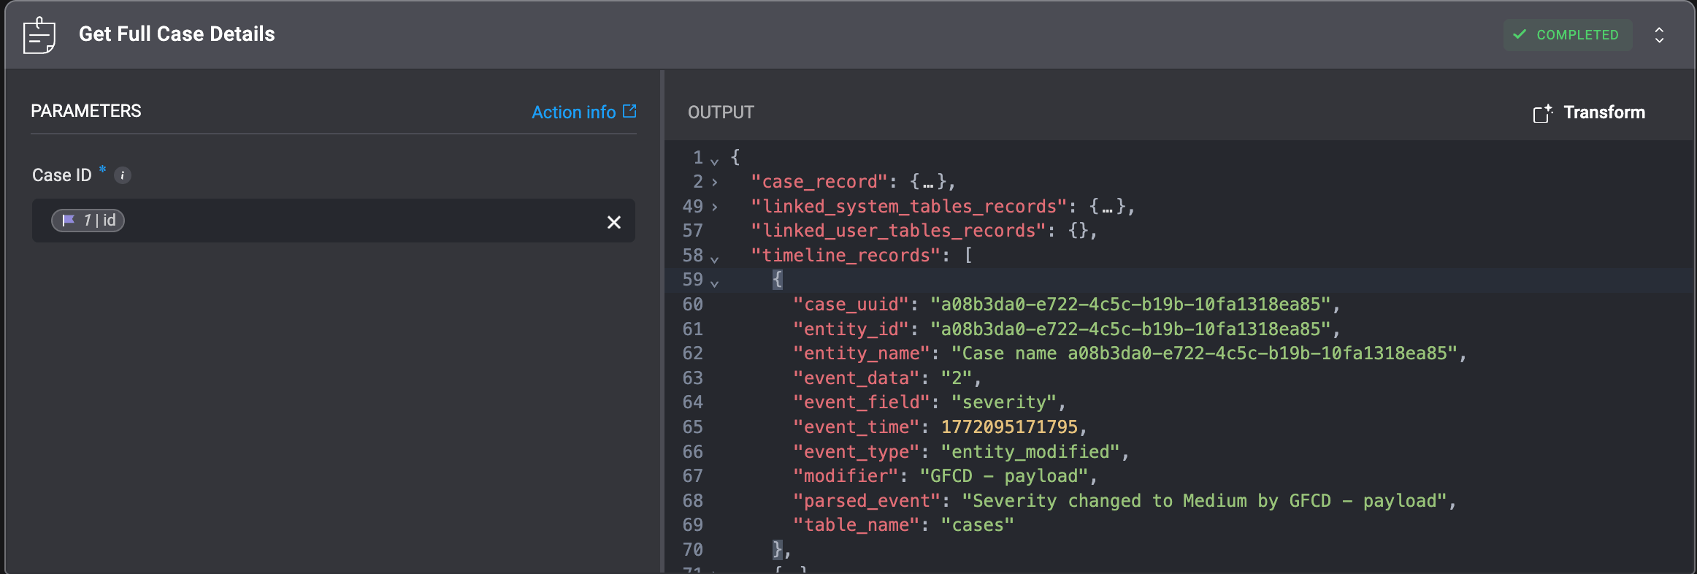Click the COMPLETED status badge
This screenshot has width=1697, height=574.
pos(1567,34)
